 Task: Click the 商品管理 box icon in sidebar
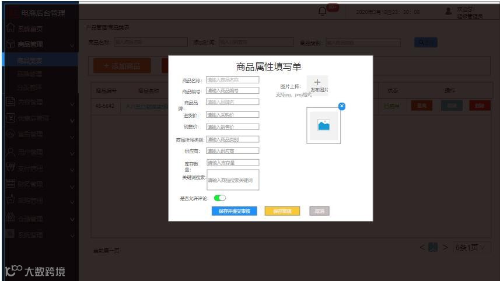[x=10, y=44]
